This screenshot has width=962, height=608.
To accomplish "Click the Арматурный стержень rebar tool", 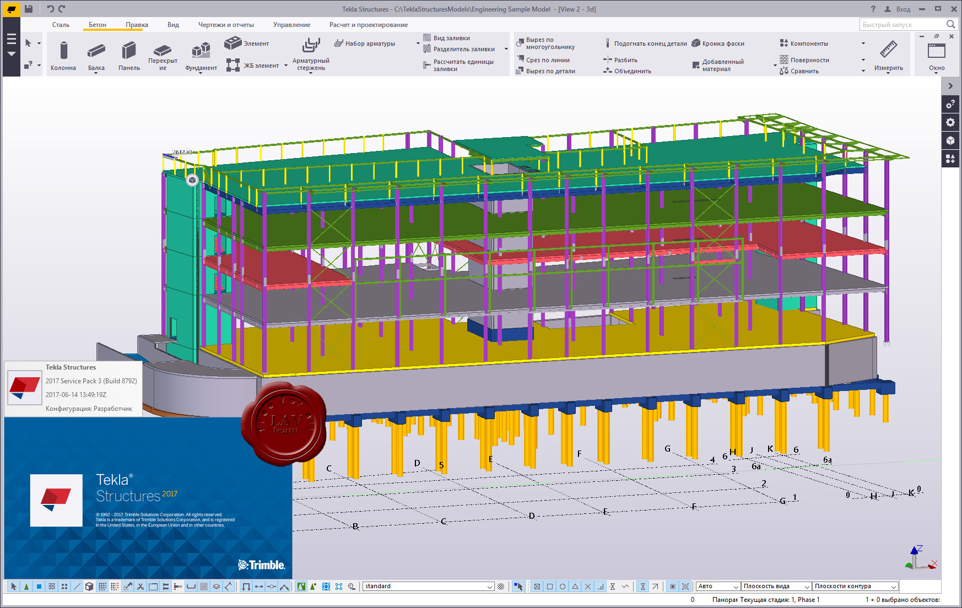I will tap(311, 54).
